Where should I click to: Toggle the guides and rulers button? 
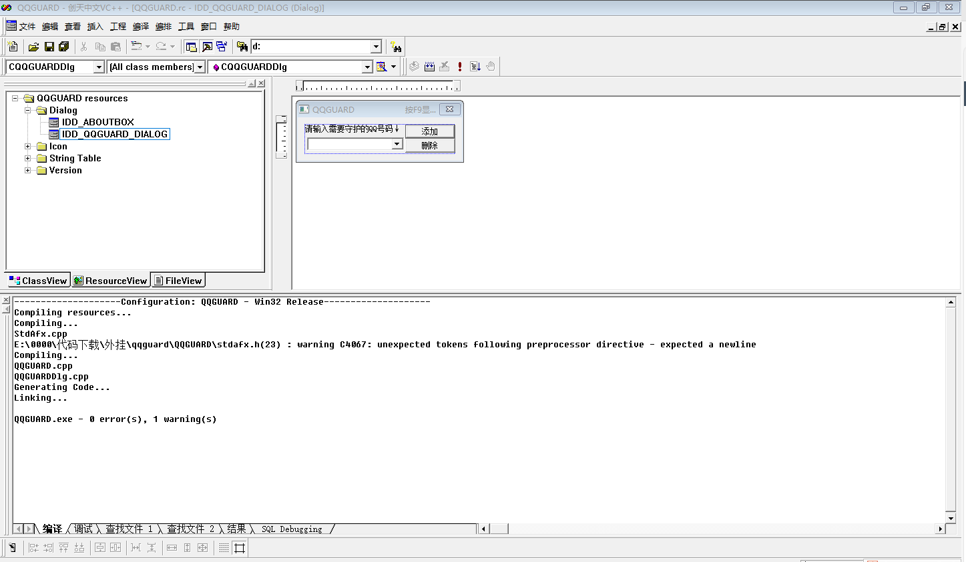(240, 548)
